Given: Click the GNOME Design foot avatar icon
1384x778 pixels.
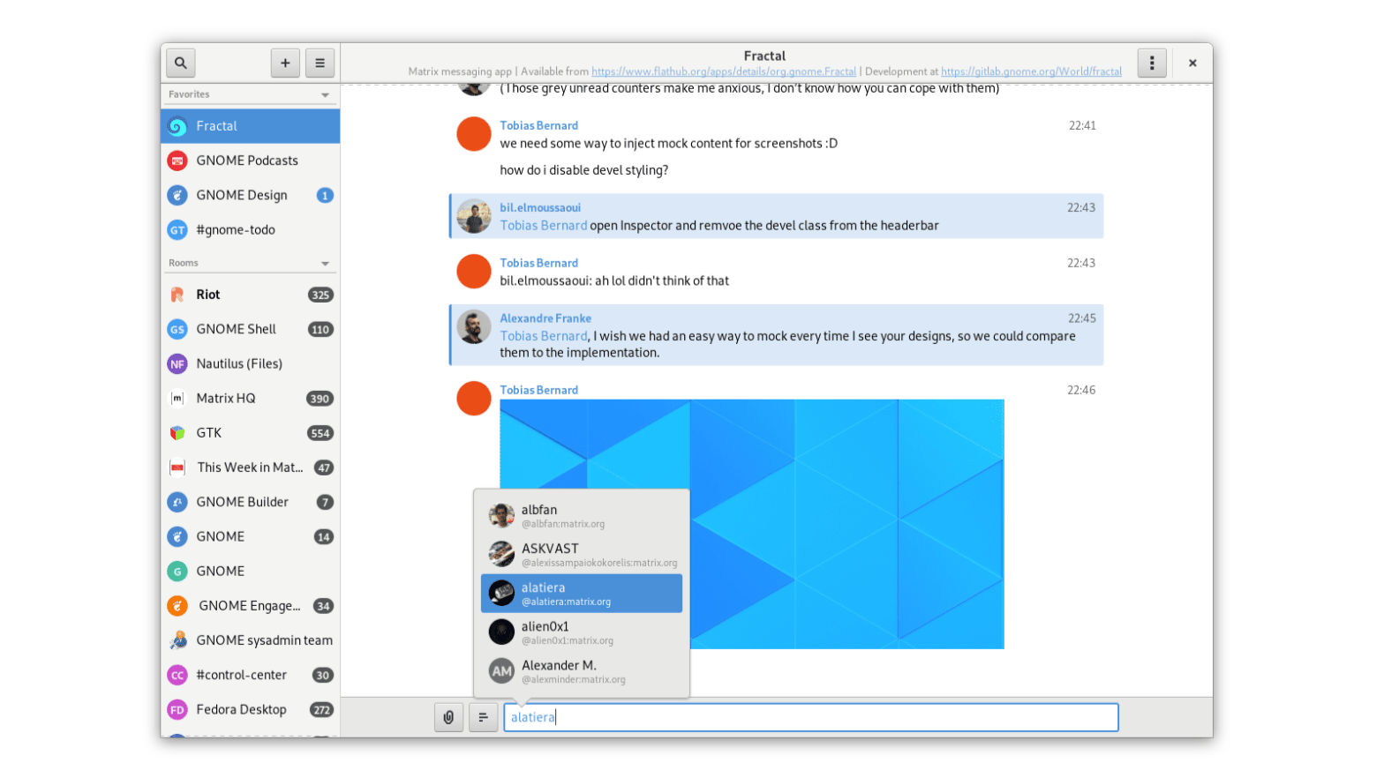Looking at the screenshot, I should [x=177, y=195].
